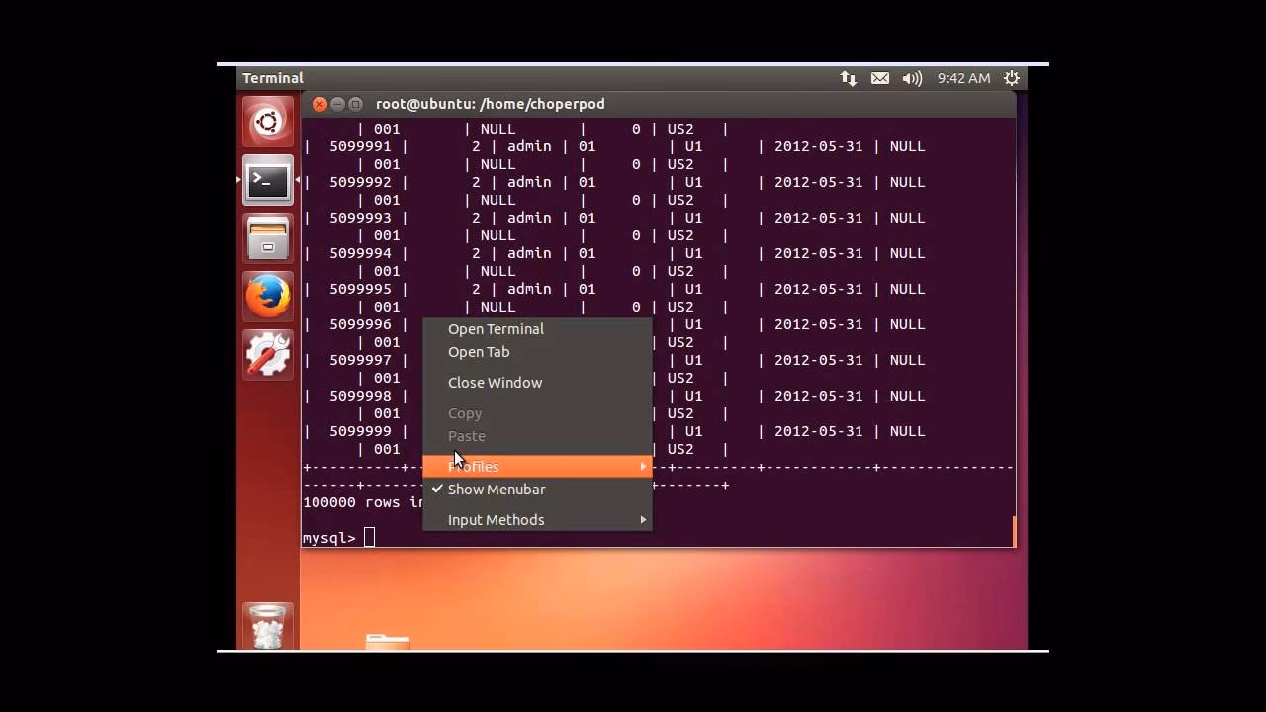Click the folder icon on the desktop
The height and width of the screenshot is (712, 1266).
coord(387,641)
